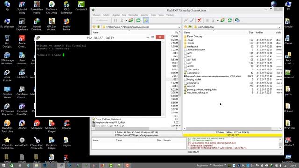This screenshot has height=168, width=299.
Task: Click the green transfer icon in local toolbar
Action: [131, 20]
